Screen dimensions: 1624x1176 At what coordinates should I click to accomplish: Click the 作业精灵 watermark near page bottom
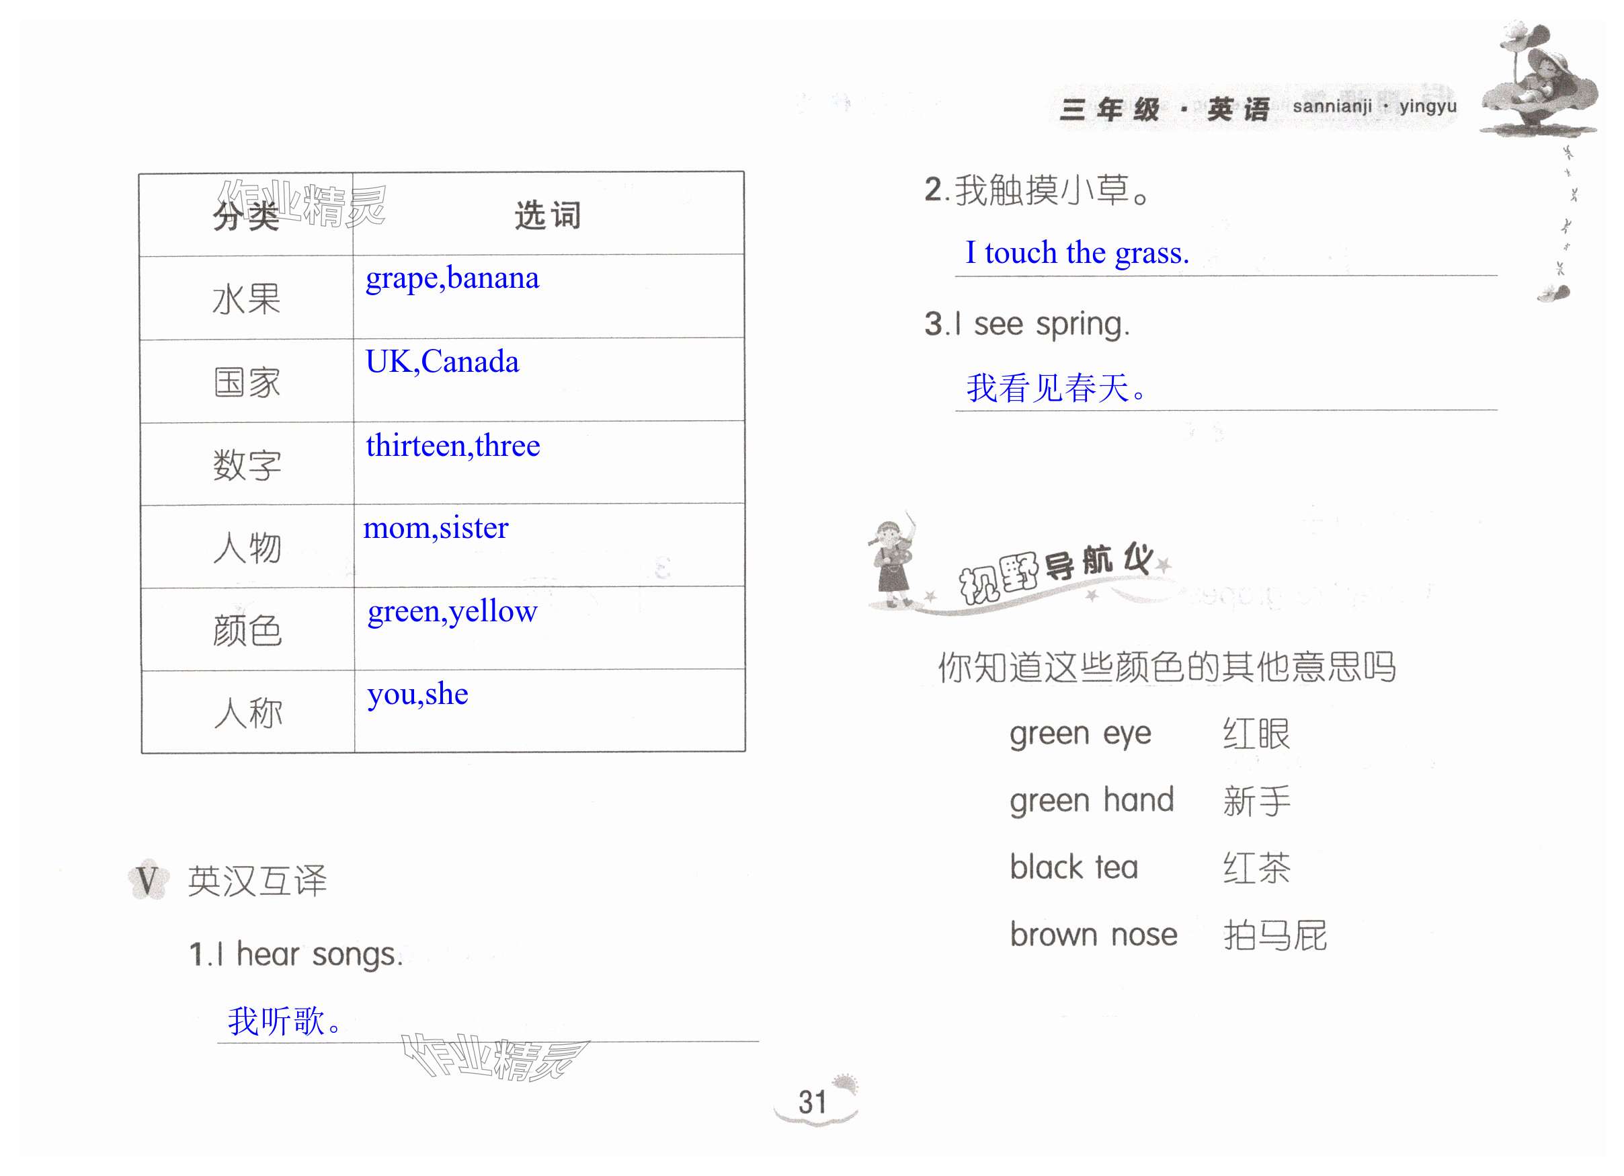point(495,1058)
